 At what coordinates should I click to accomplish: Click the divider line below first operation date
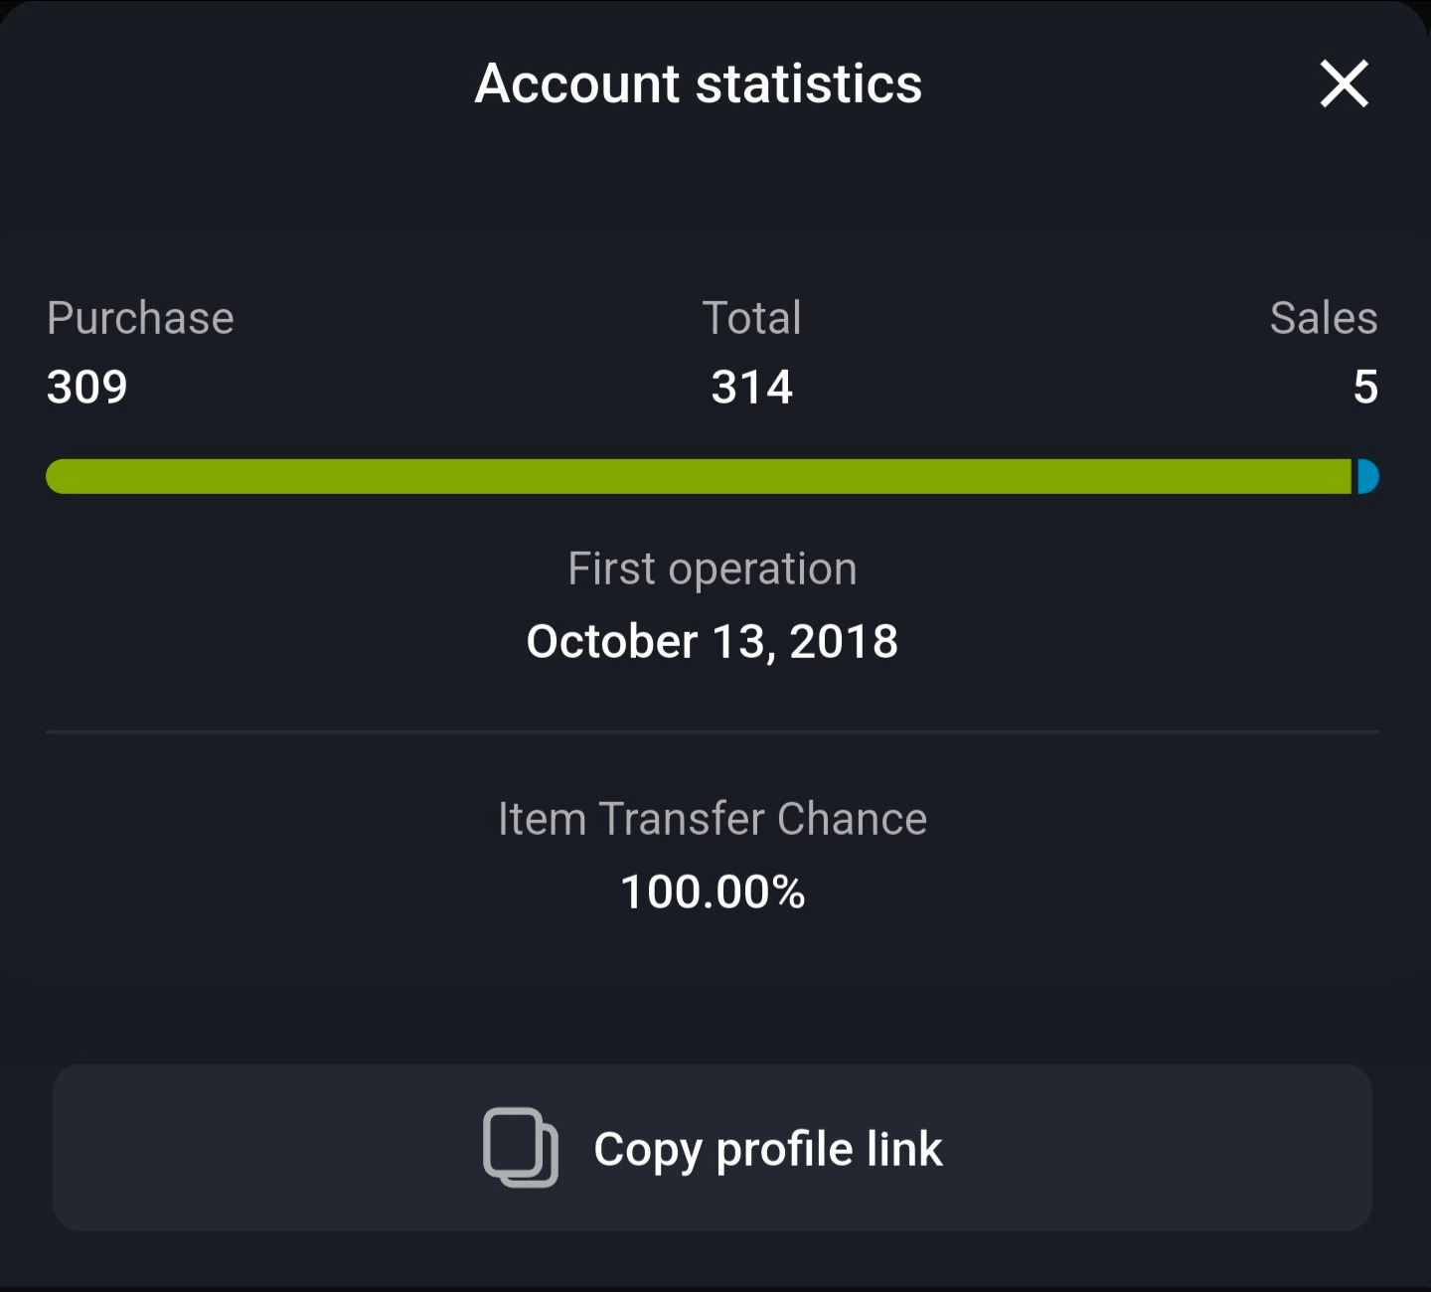(x=713, y=732)
